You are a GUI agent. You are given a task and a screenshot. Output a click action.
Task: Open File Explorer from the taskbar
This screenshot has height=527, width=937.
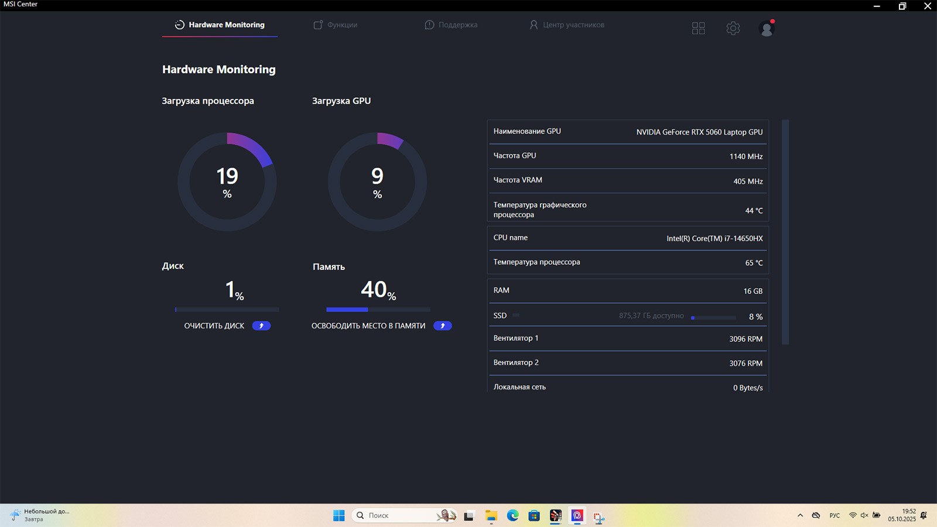tap(491, 515)
